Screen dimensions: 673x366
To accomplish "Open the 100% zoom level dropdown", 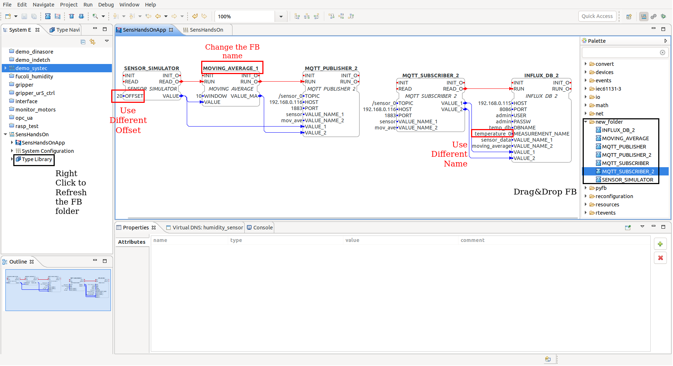I will tap(281, 17).
